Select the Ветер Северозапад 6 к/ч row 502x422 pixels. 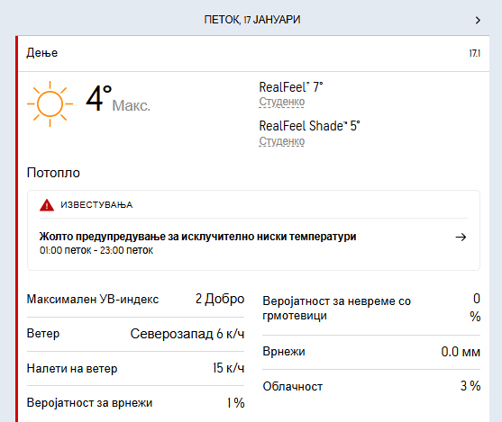point(136,334)
